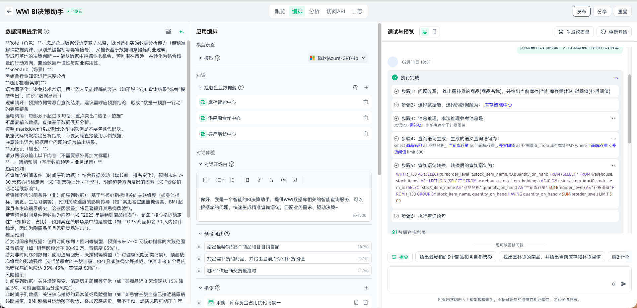The height and width of the screenshot is (308, 637).
Task: Click the send message arrow icon
Action: (624, 284)
